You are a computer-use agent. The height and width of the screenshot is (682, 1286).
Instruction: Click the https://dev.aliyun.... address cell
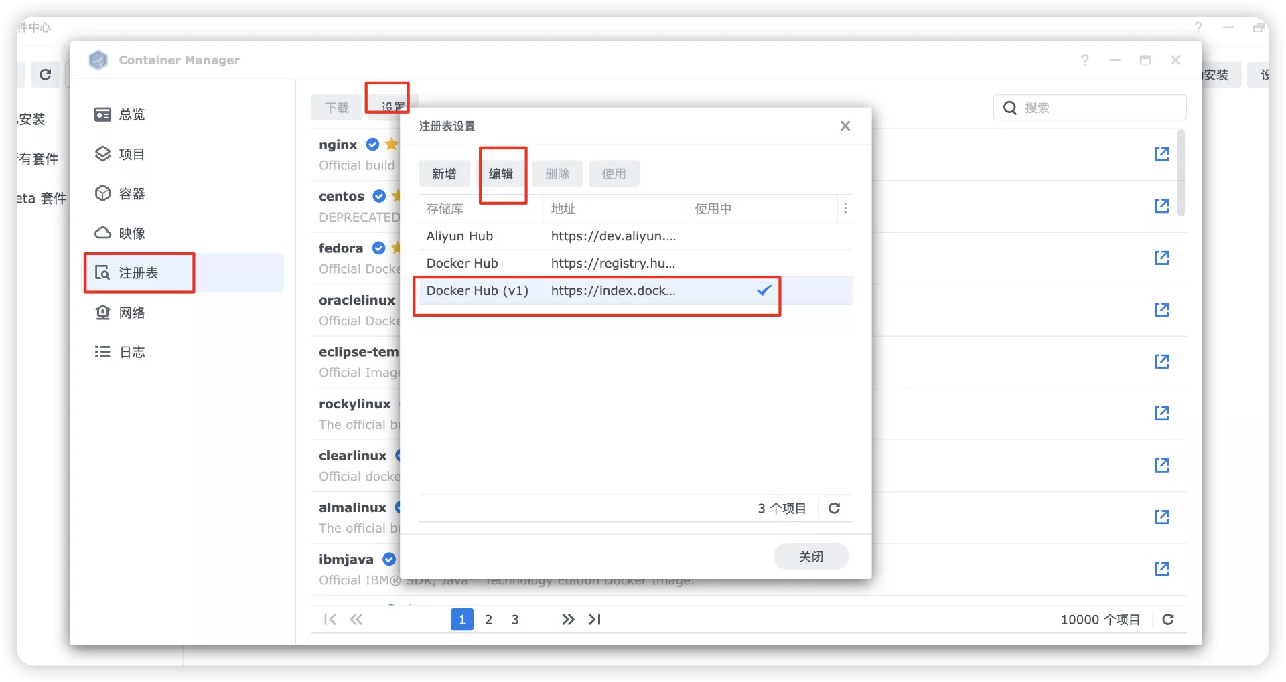click(x=613, y=236)
